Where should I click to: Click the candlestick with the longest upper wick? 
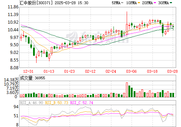pos(127,23)
